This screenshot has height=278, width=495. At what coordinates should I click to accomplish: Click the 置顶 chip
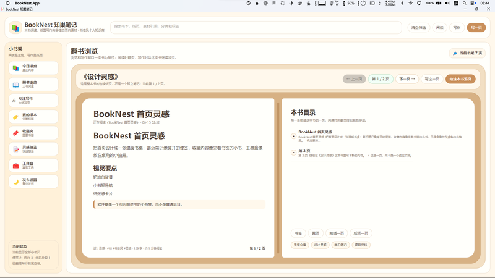[x=316, y=234]
